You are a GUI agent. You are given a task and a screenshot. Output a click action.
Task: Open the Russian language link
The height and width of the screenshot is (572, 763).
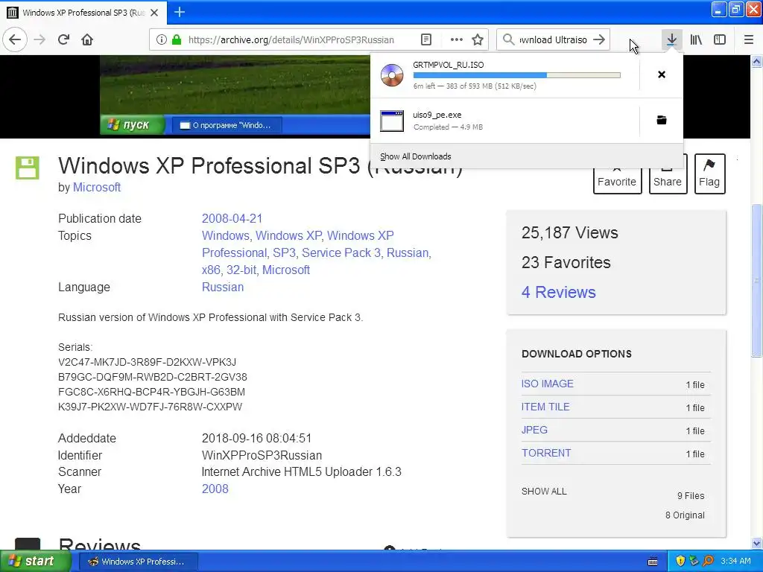pos(223,287)
